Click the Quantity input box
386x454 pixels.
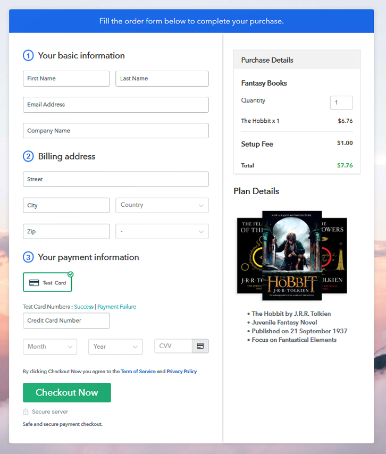[341, 103]
